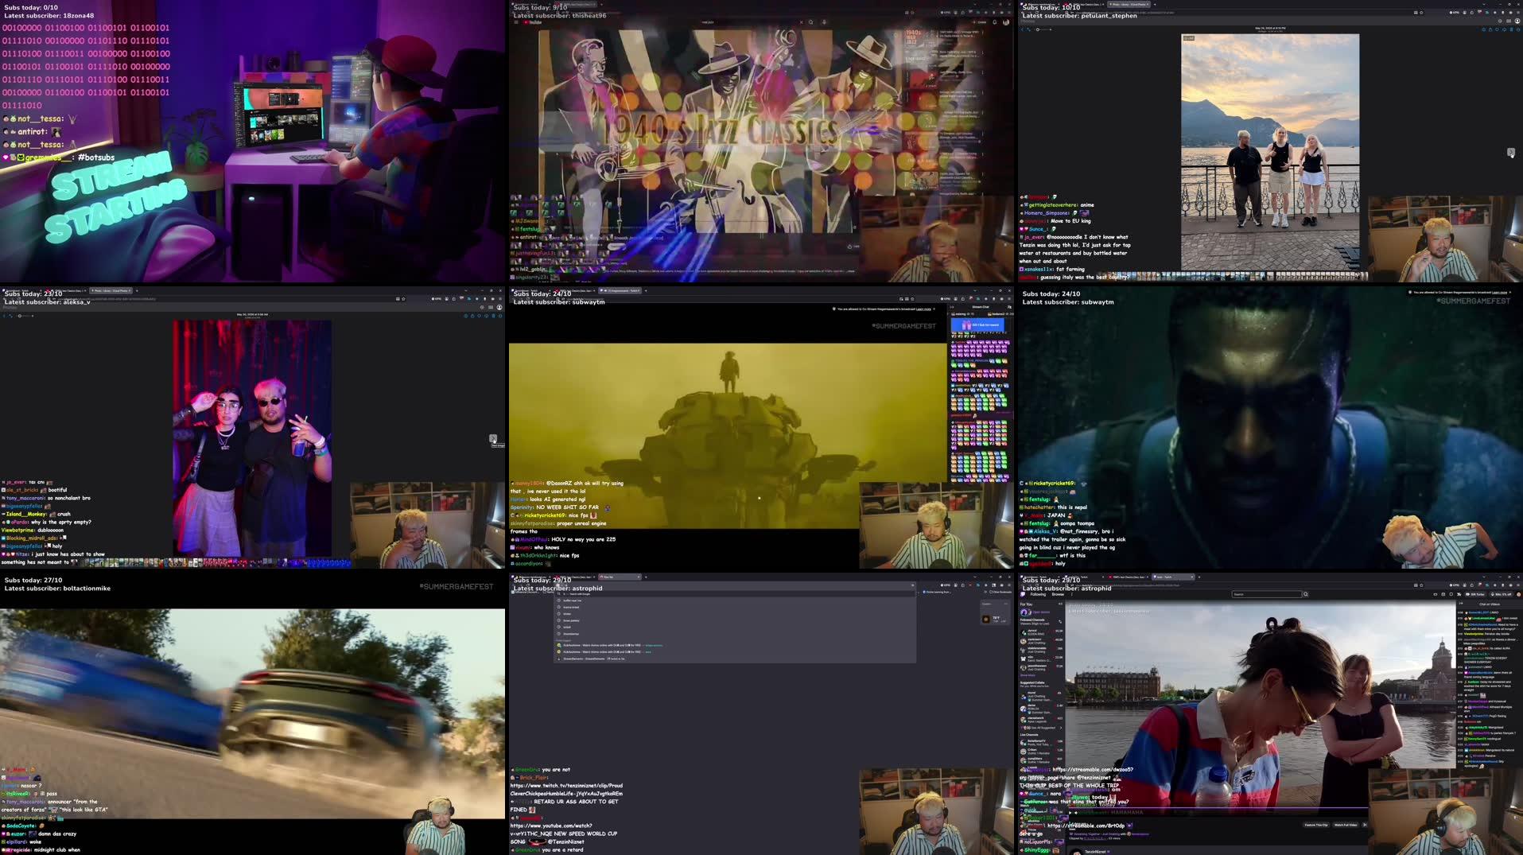Open the Twitch profile avatar menu

click(1518, 594)
